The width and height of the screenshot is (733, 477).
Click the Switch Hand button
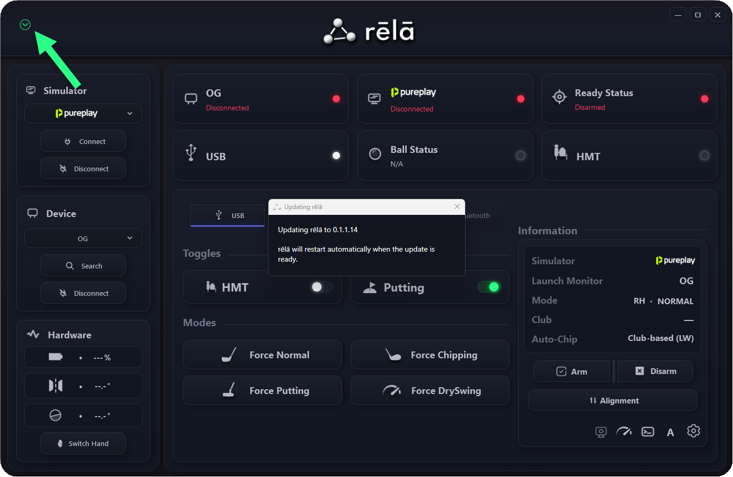(83, 443)
